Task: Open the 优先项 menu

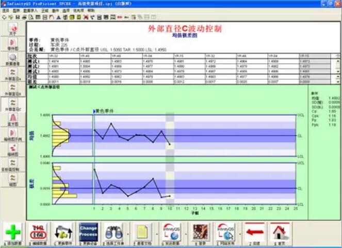Action: [78, 10]
